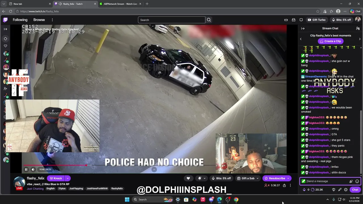Viewport: 363px width, 204px height.
Task: Select the flashy_felix Twitch tab
Action: (75, 4)
